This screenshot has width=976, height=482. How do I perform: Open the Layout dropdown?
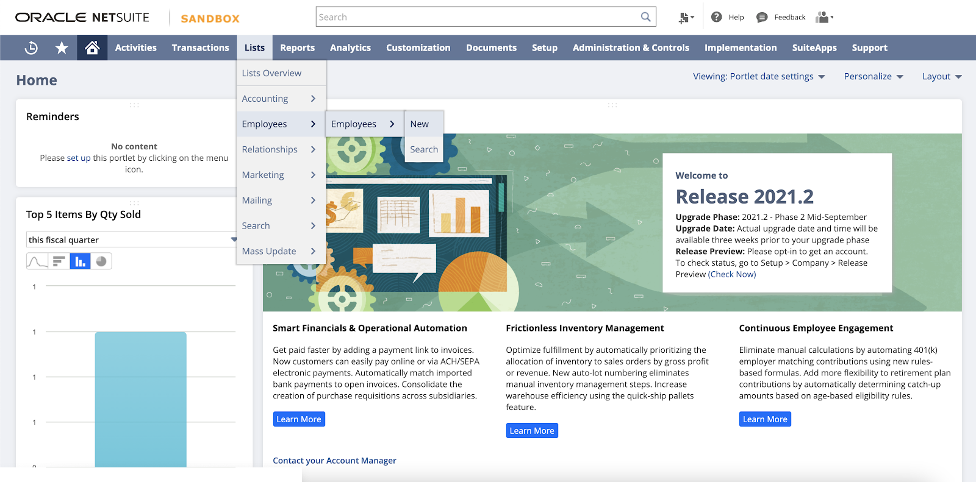942,76
